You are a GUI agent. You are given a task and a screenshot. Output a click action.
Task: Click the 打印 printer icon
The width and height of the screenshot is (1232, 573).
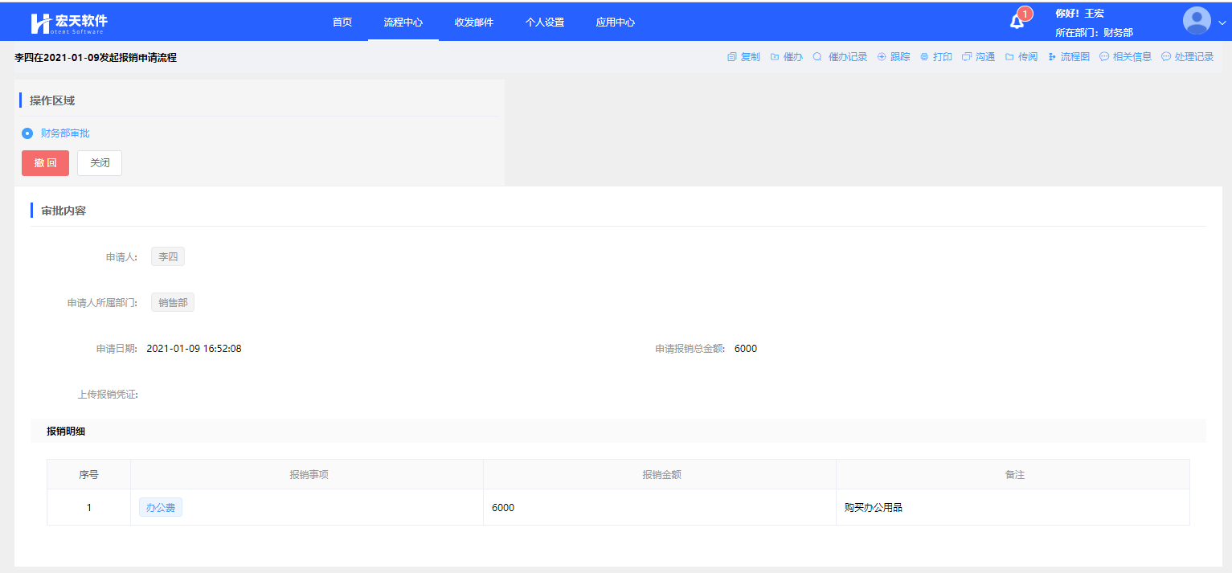pos(924,57)
